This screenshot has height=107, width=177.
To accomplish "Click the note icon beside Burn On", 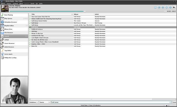I will (x=30, y=46).
